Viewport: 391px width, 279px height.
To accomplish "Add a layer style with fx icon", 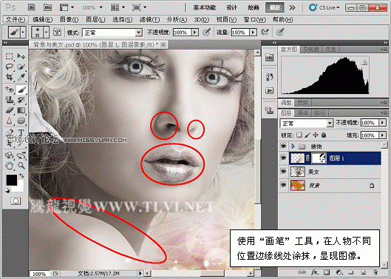I will pyautogui.click(x=314, y=272).
